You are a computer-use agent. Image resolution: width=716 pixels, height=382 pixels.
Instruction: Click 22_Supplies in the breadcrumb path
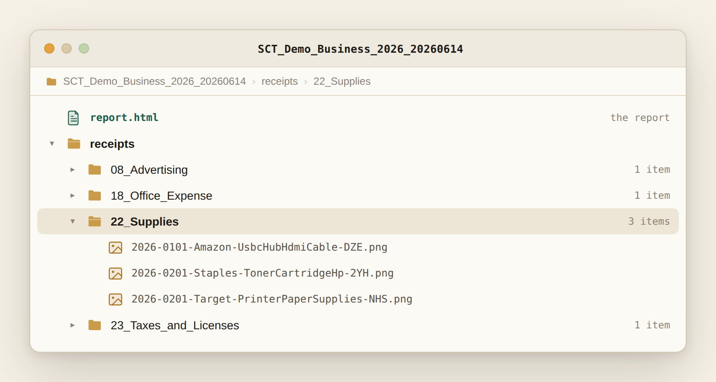(x=342, y=81)
